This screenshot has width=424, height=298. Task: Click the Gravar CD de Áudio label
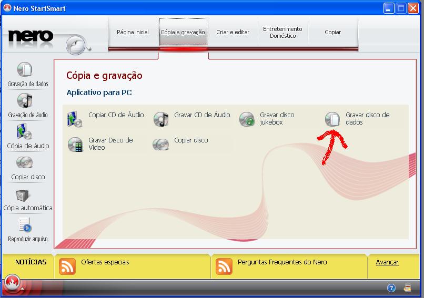click(202, 115)
